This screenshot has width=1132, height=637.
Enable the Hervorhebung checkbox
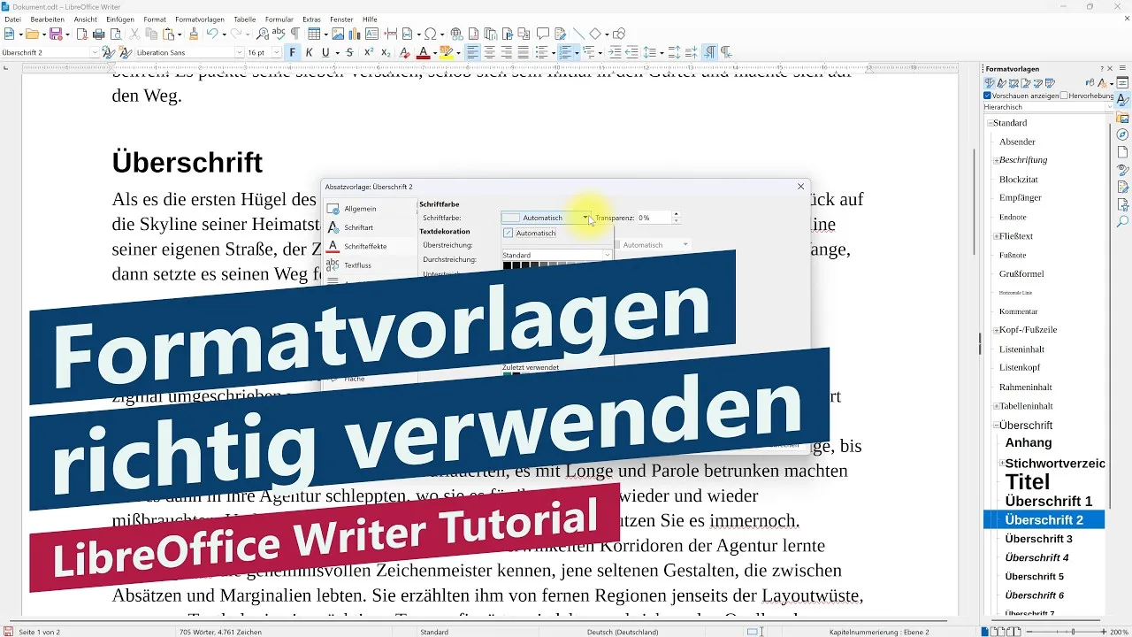click(1064, 96)
